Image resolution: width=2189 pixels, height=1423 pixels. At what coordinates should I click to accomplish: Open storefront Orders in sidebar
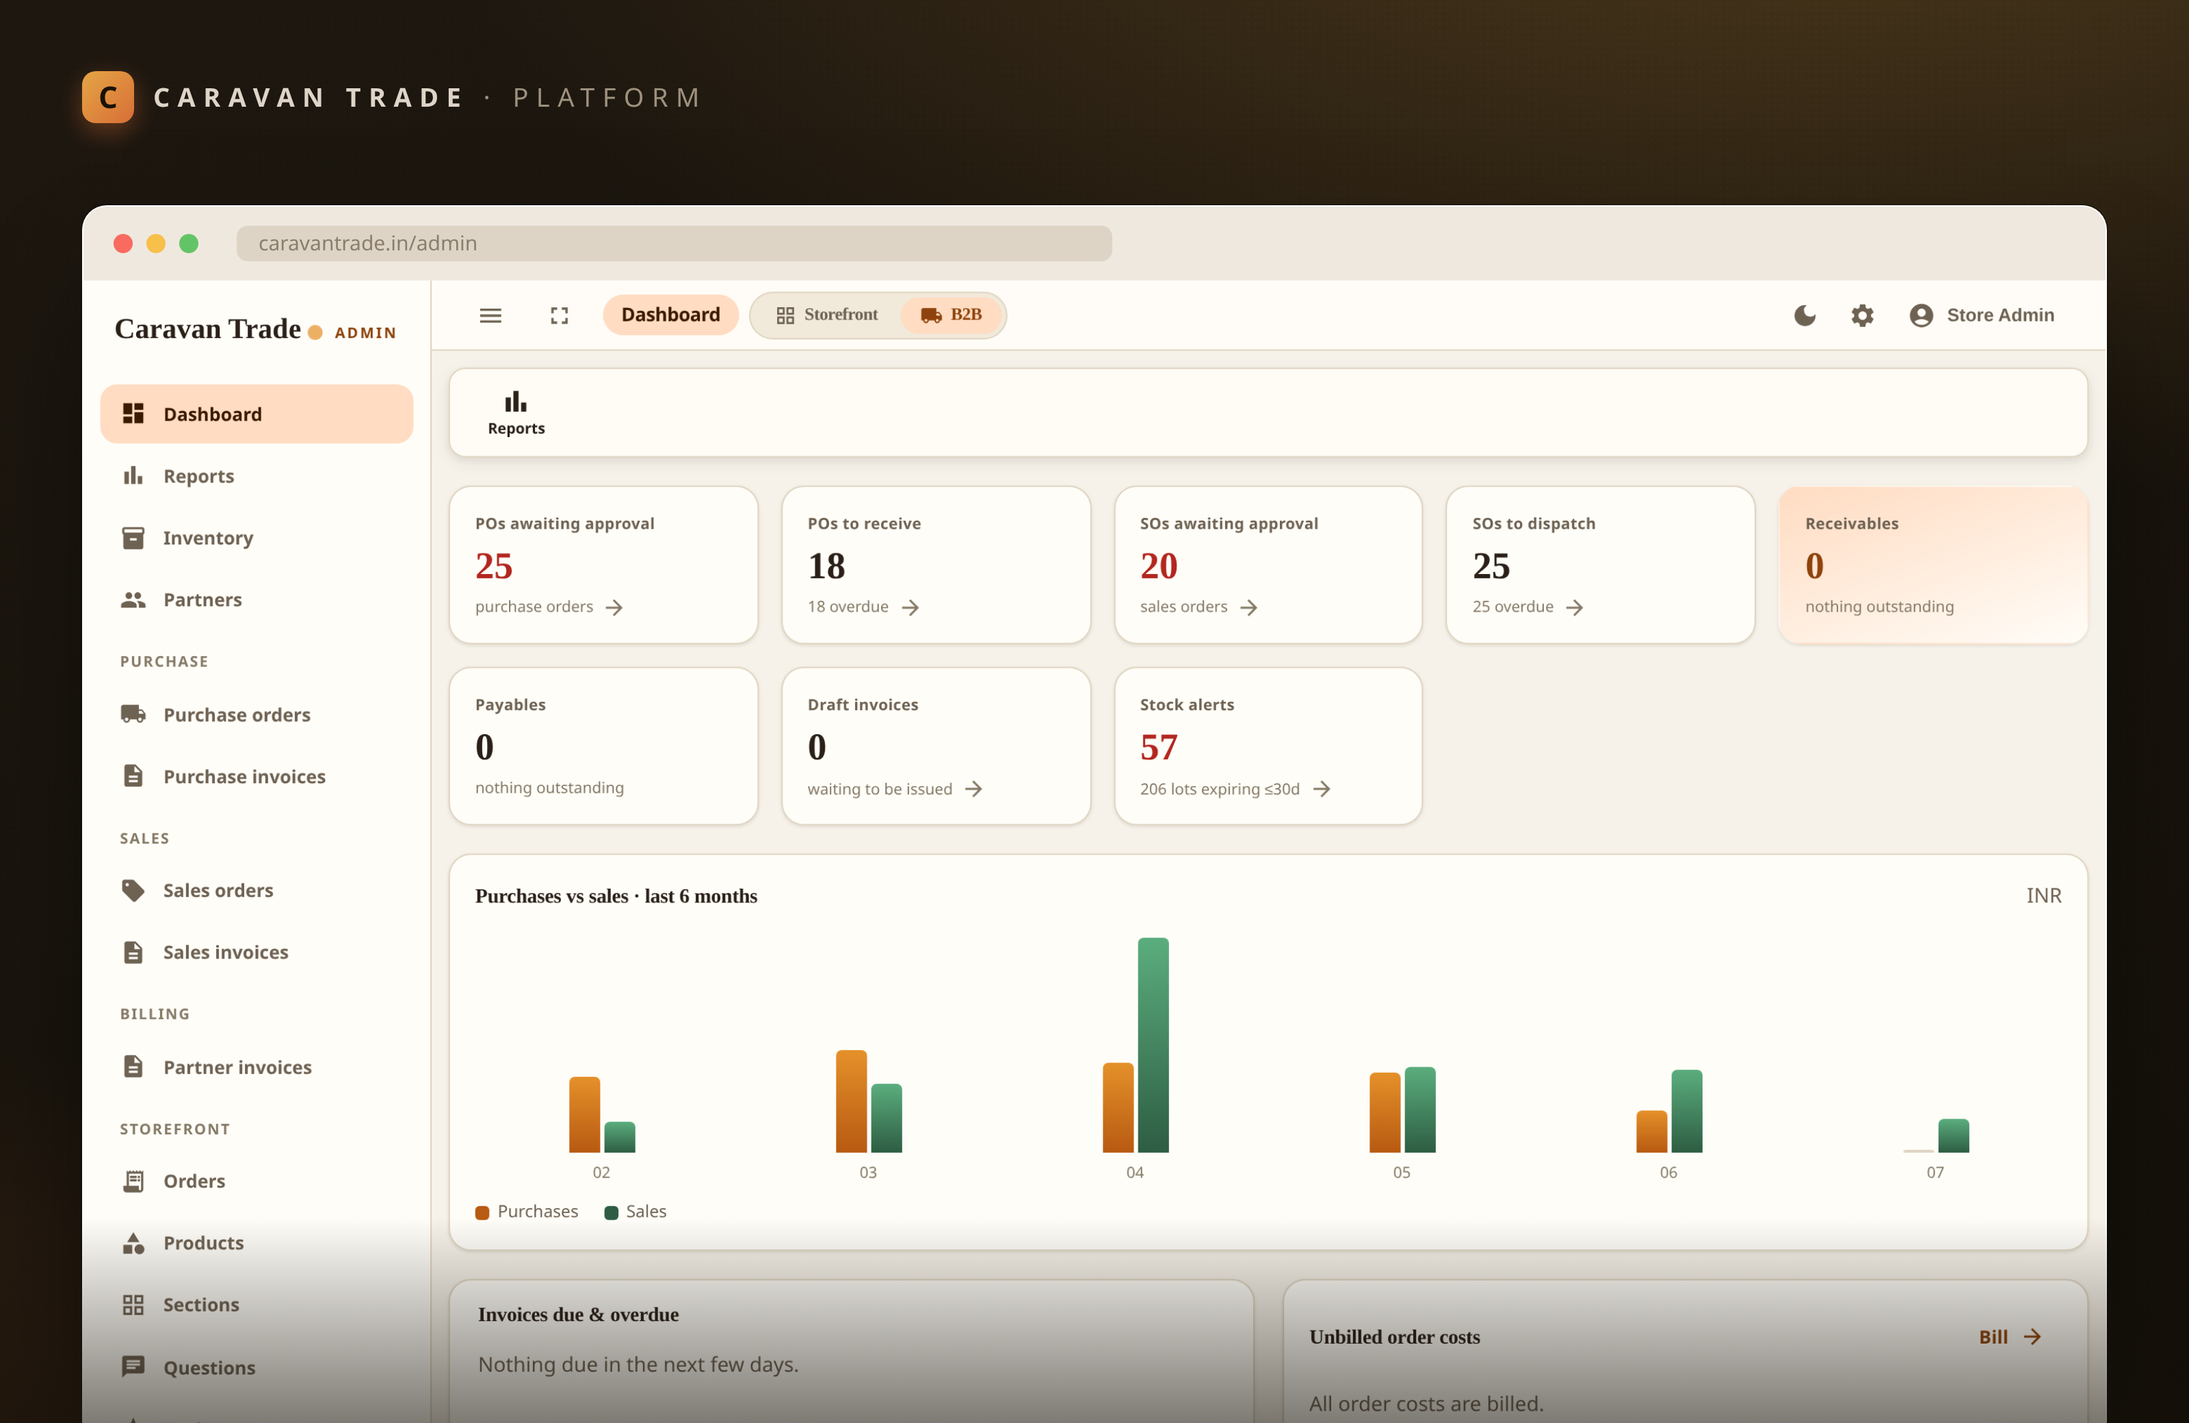coord(257,1181)
